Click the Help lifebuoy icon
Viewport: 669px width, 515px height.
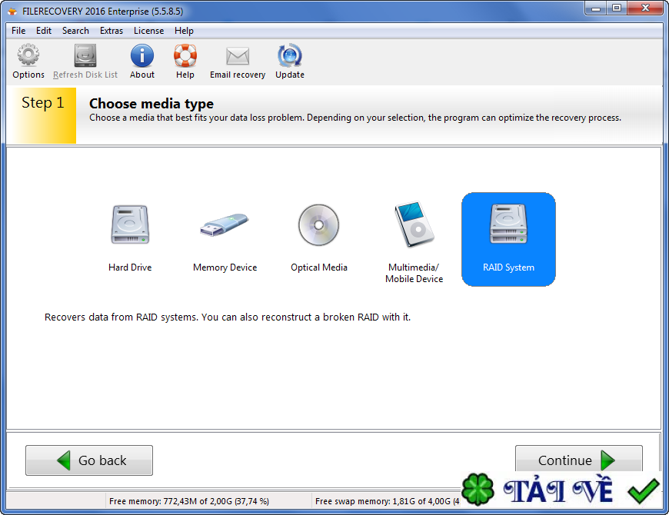pos(185,55)
